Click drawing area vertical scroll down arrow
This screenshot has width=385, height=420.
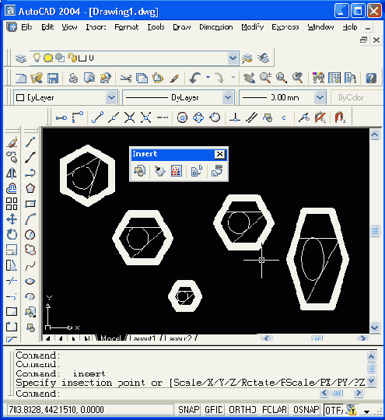coord(375,327)
